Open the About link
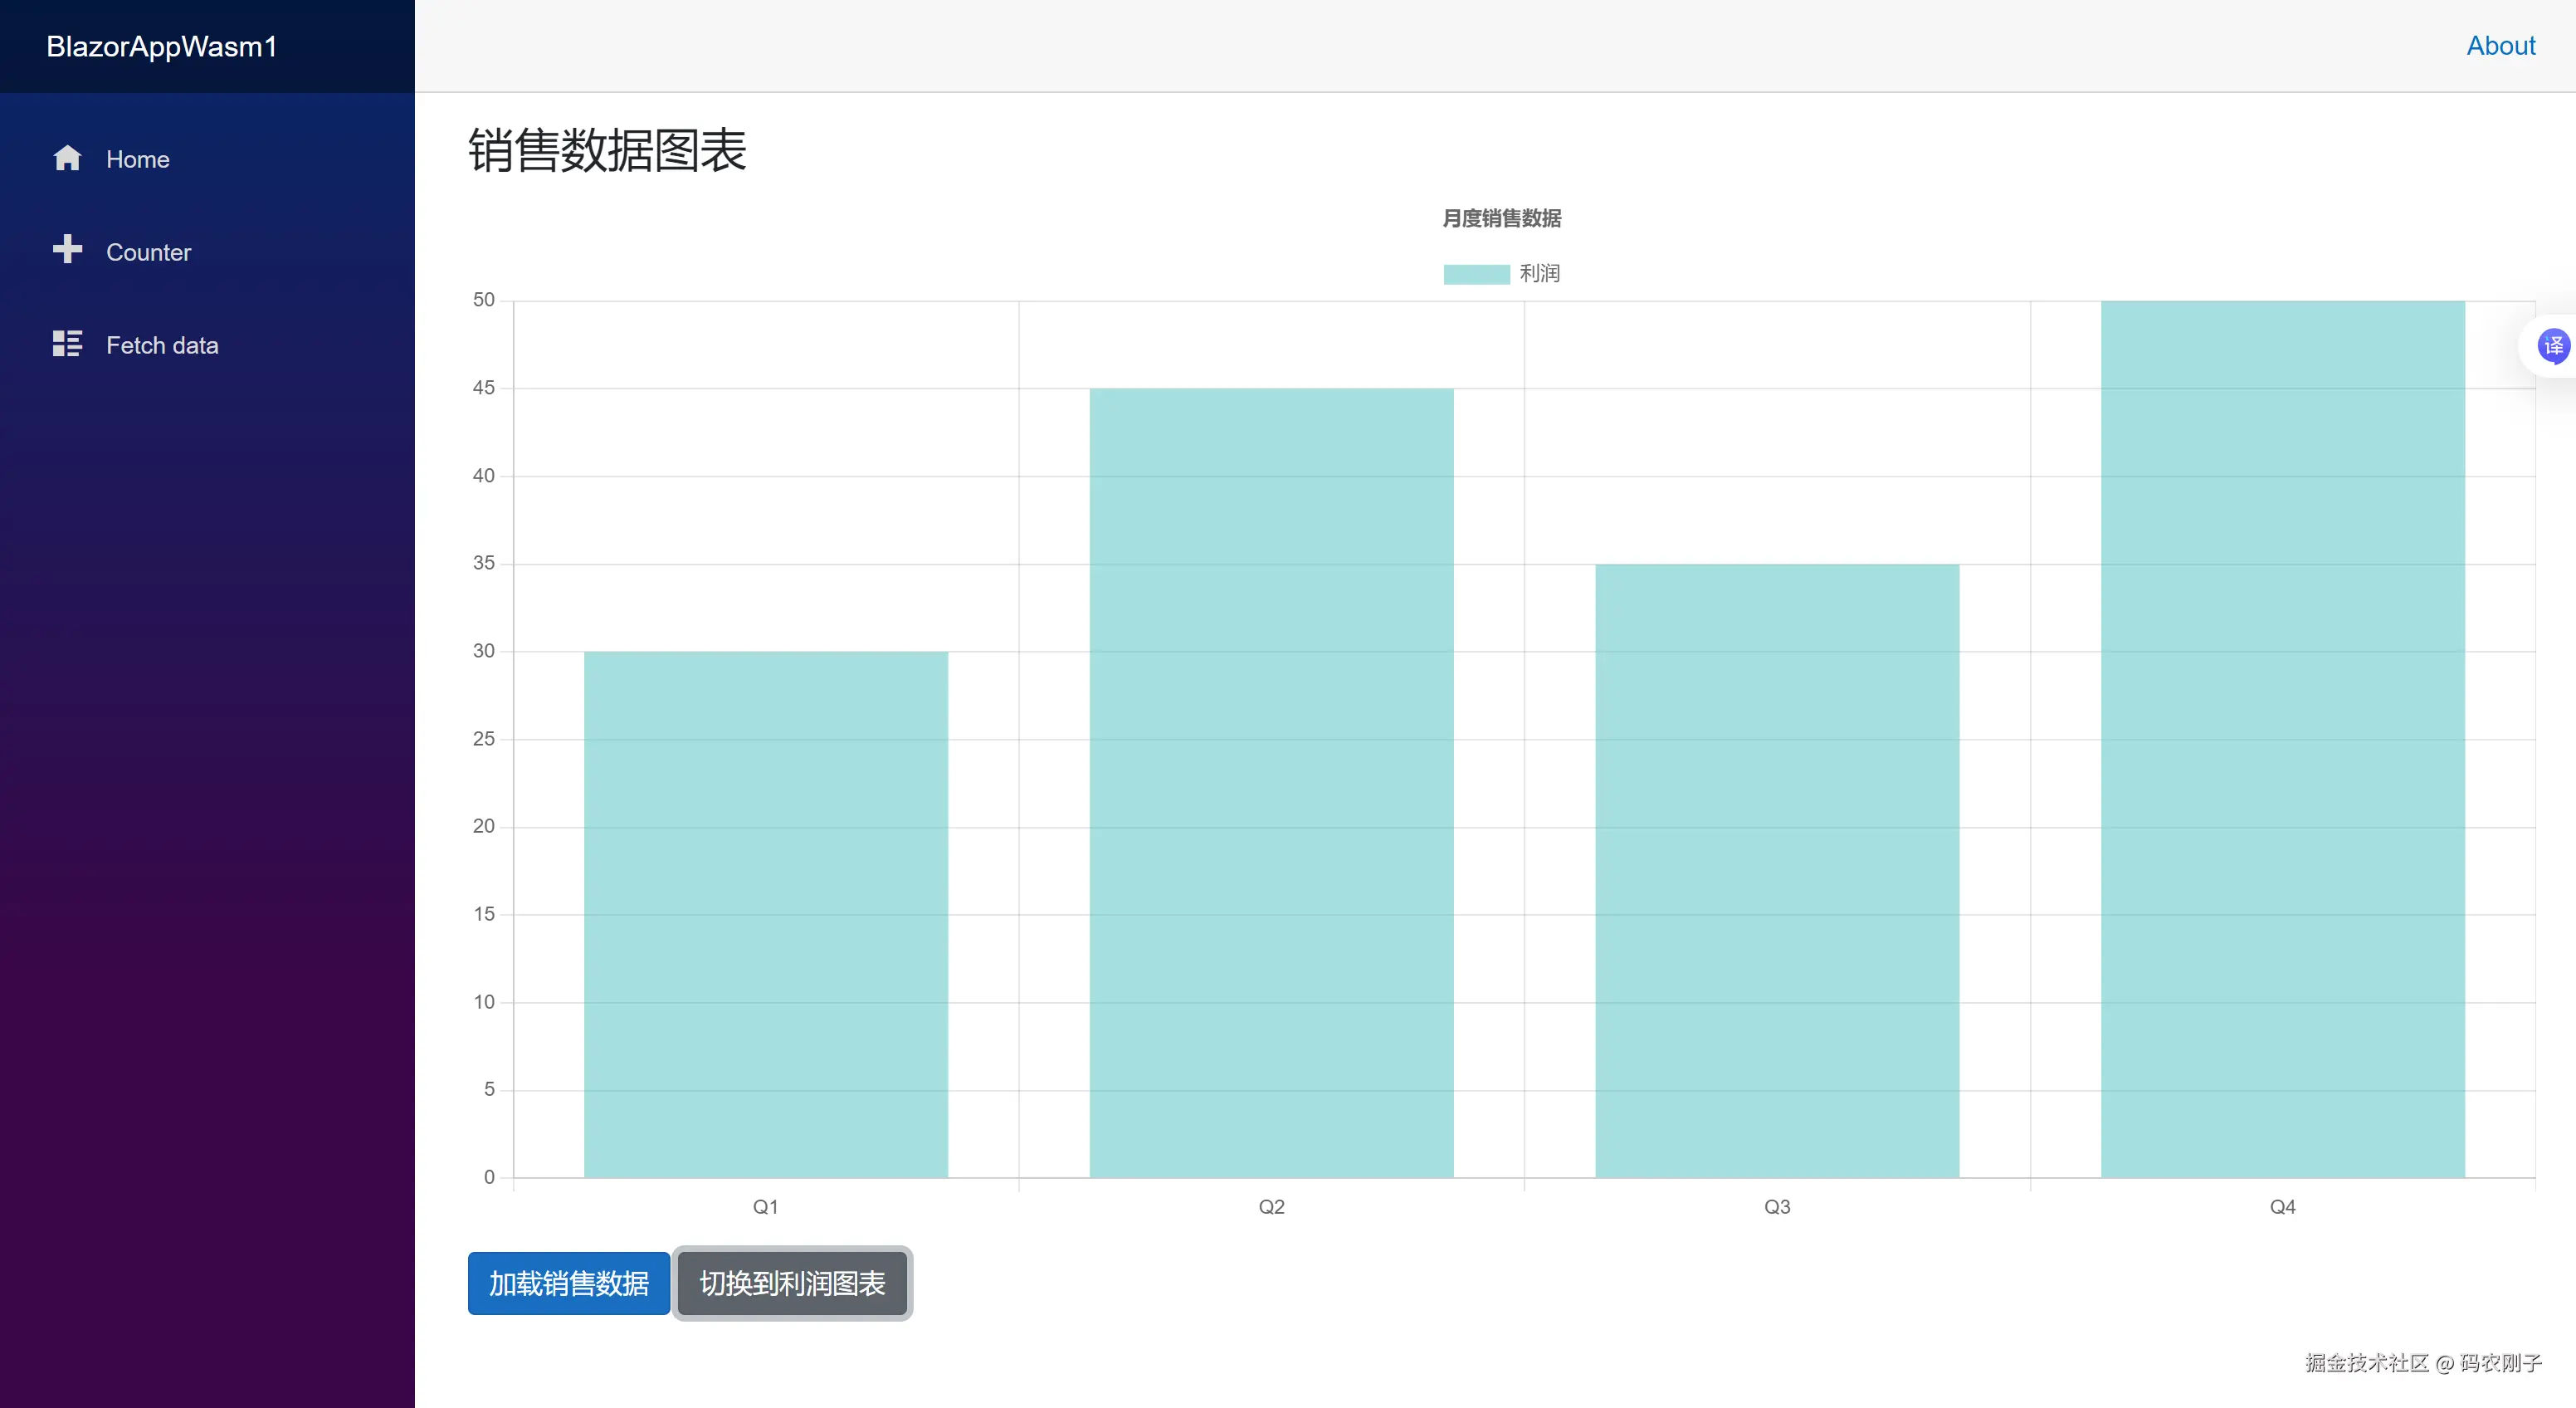2576x1408 pixels. point(2500,46)
